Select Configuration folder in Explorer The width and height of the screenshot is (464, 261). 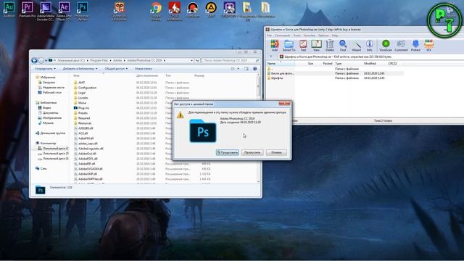coord(86,88)
